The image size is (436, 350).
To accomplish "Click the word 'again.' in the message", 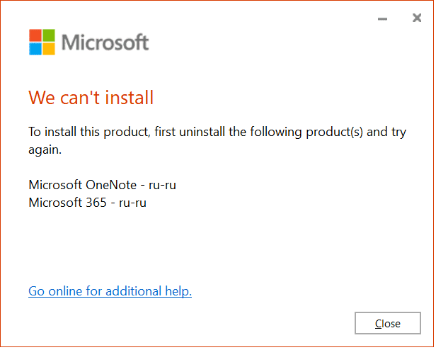I will (x=45, y=150).
